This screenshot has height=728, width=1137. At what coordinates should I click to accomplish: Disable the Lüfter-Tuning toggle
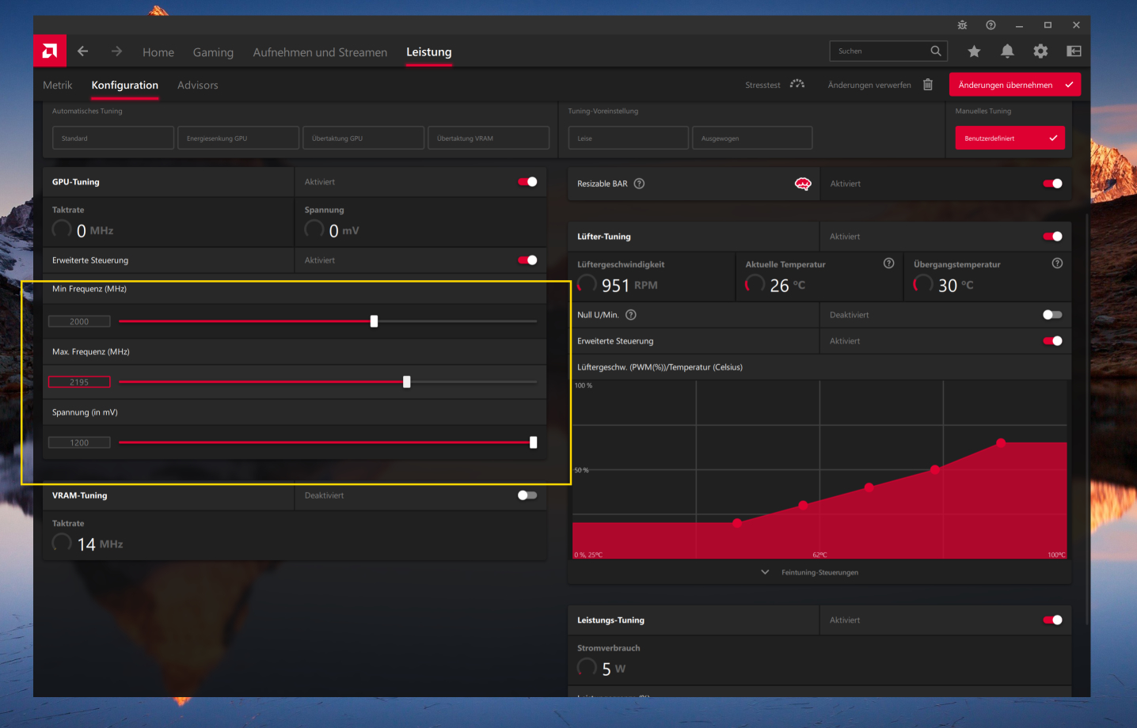pos(1052,237)
